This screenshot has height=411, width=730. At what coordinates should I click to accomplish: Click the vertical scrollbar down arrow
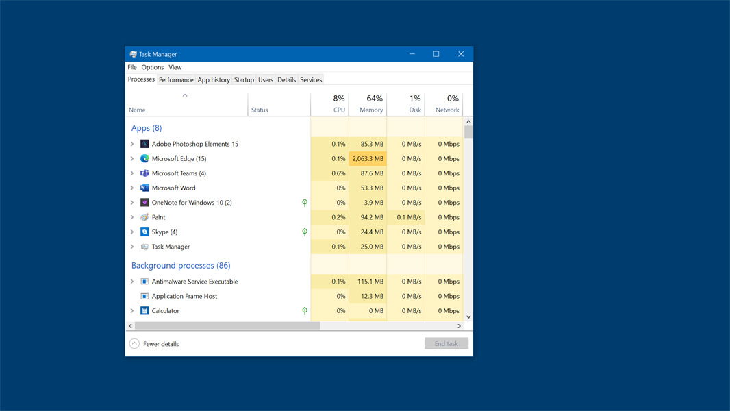468,317
